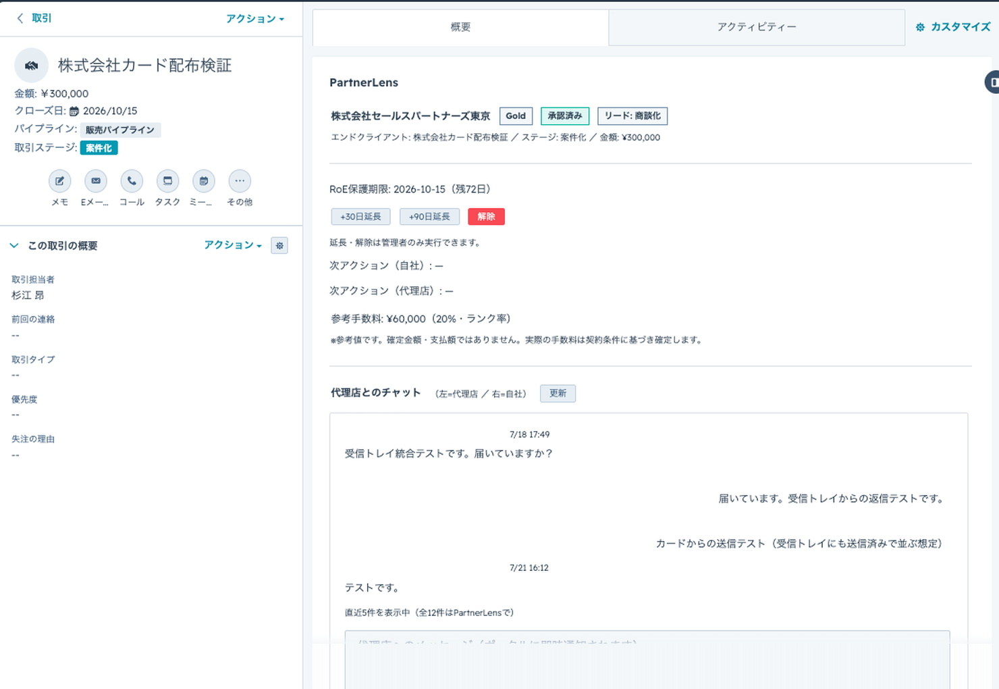Click the 承認済み status badge

point(565,116)
